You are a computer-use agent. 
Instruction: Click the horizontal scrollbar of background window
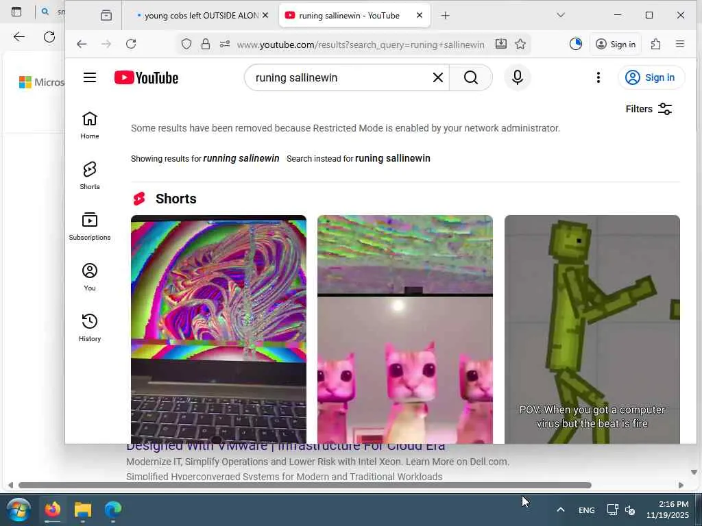point(304,486)
